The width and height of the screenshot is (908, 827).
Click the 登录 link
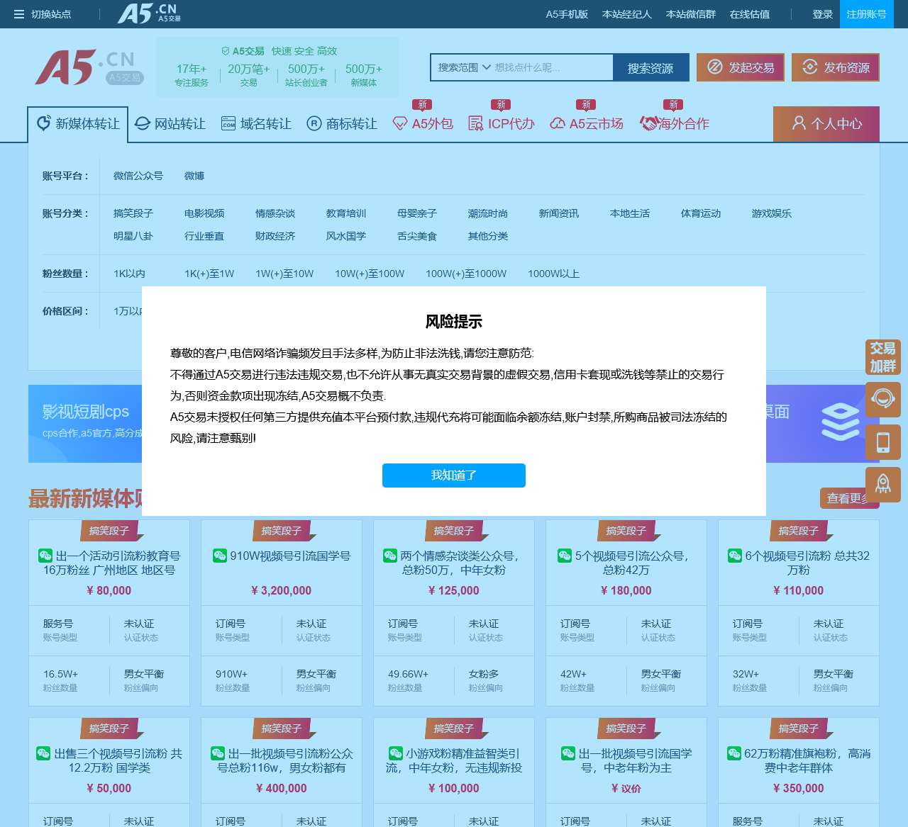click(x=823, y=14)
